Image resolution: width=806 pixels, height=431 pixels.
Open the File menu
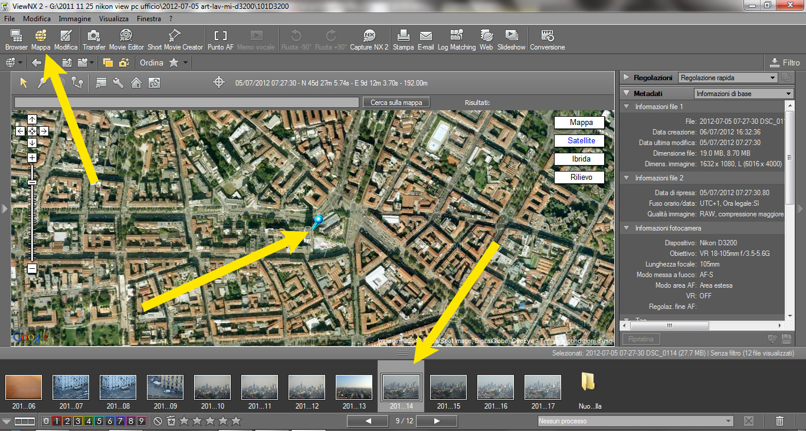point(9,19)
